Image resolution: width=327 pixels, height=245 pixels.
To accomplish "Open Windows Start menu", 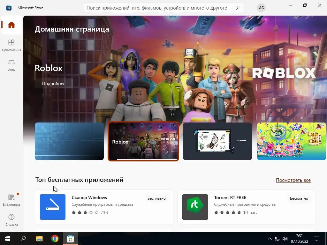I will 8,239.
